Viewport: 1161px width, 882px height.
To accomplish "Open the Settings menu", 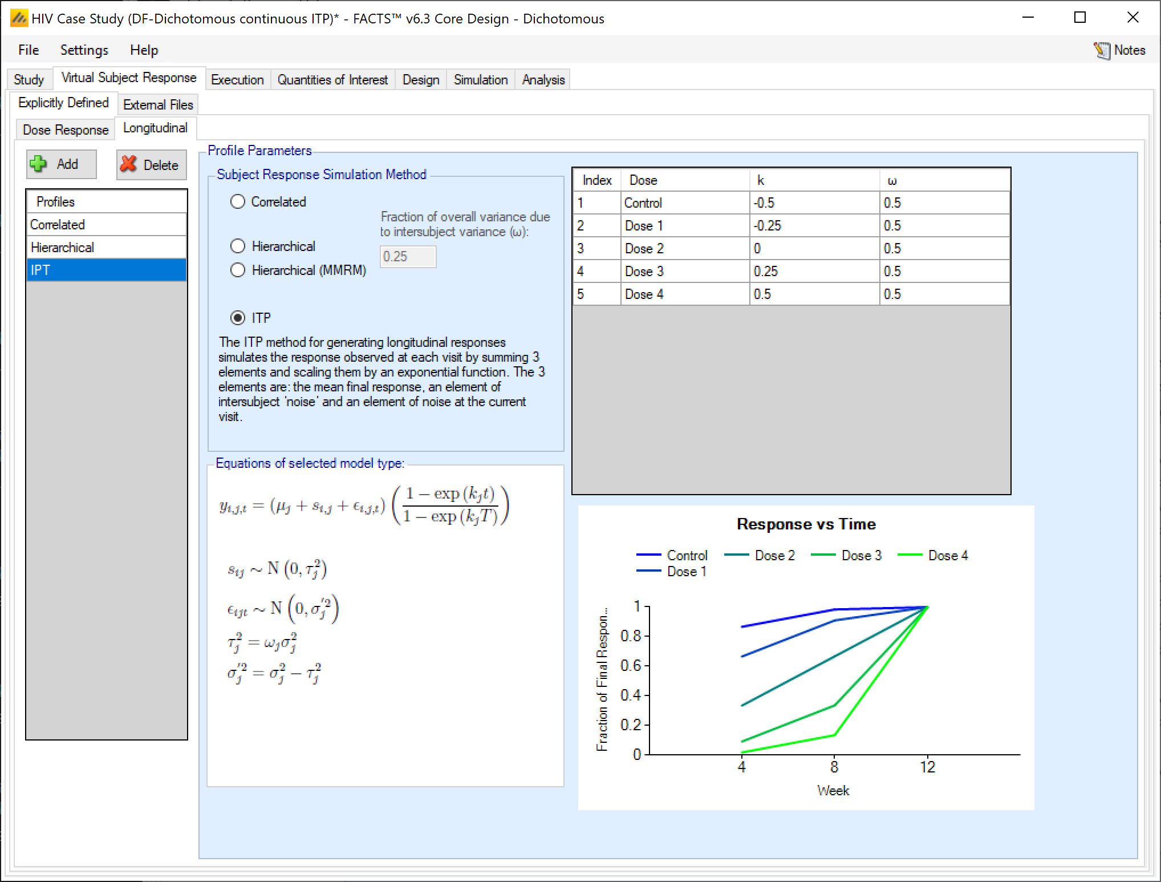I will 84,50.
